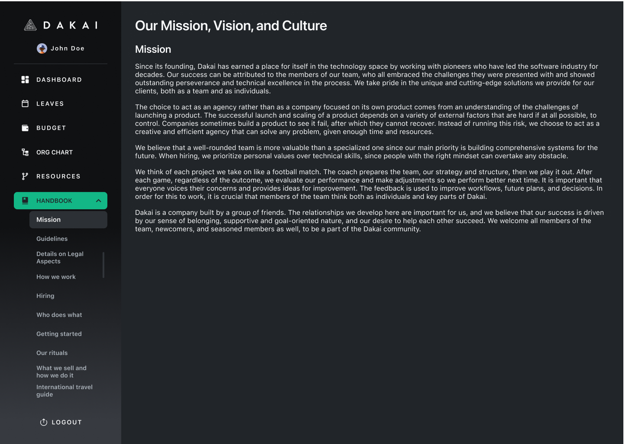Collapse the Handbook section chevron
This screenshot has width=629, height=444.
pos(99,201)
